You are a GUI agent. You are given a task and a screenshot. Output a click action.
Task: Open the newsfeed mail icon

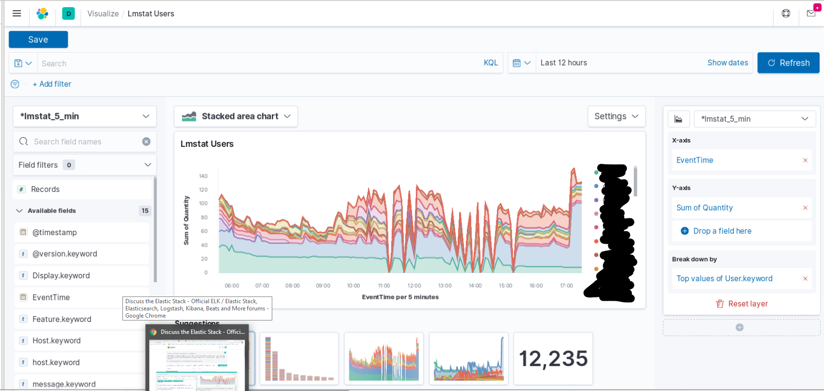(x=811, y=13)
